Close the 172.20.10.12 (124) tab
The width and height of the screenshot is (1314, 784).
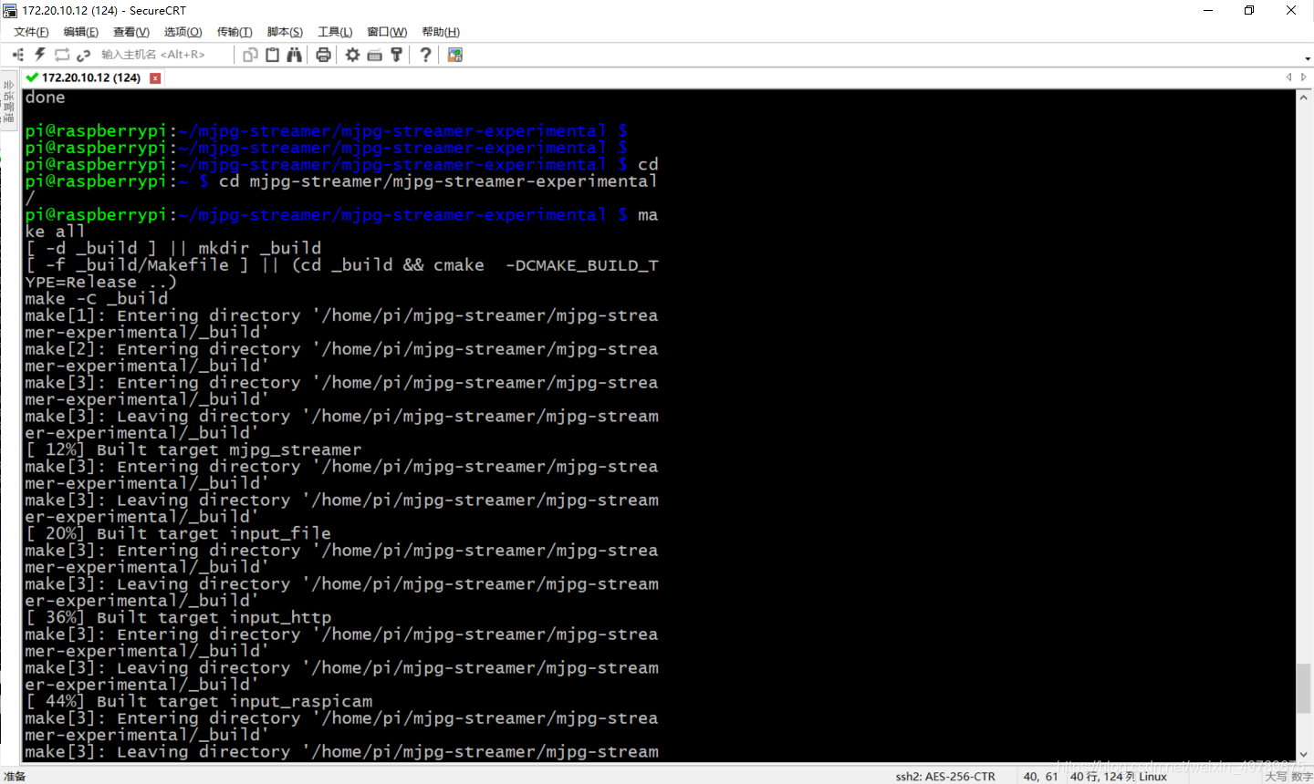click(155, 77)
